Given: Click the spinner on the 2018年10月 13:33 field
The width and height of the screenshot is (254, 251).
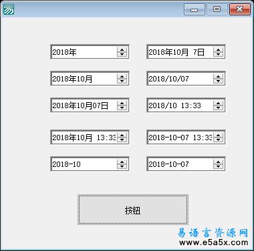Looking at the screenshot, I should coord(122,138).
